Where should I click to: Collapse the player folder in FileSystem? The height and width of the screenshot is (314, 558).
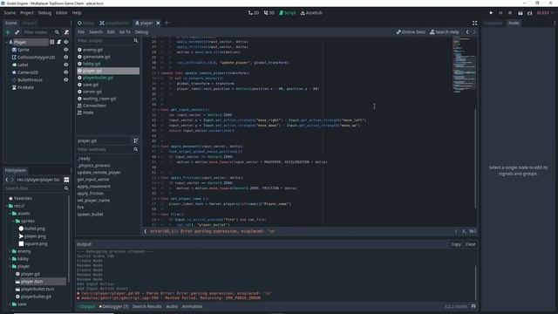10,266
